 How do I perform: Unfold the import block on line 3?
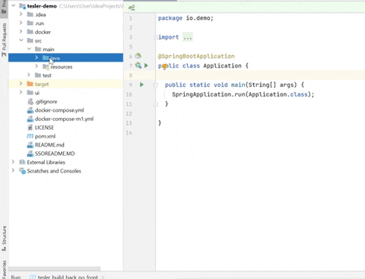(x=156, y=37)
